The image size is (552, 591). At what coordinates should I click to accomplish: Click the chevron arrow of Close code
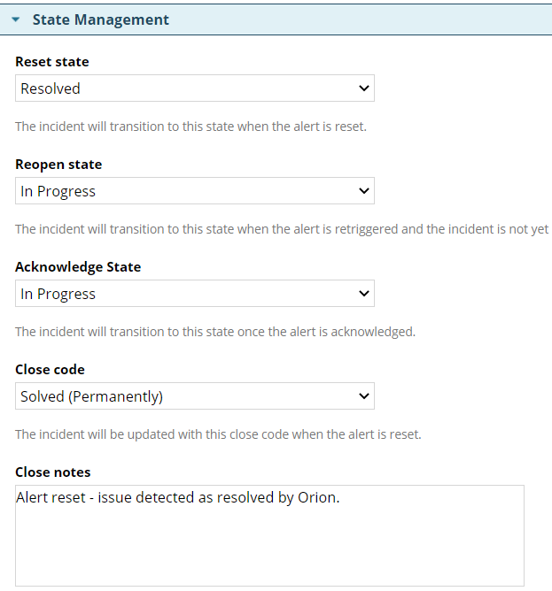[x=363, y=396]
